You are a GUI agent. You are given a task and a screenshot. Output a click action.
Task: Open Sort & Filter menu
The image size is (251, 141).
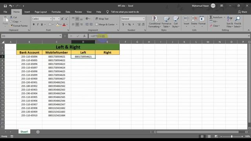[229, 22]
